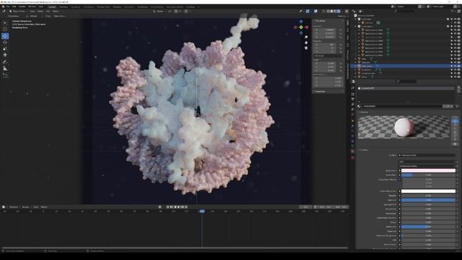Click the viewport zoom gizmo icon
The image size is (462, 260).
[x=306, y=38]
